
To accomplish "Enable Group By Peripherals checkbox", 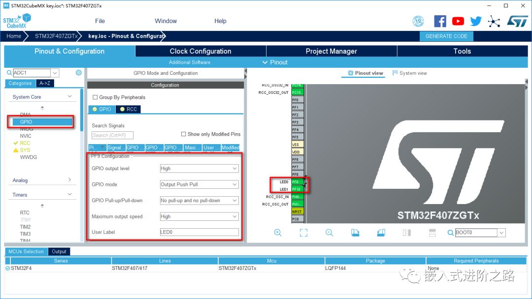I will pos(95,97).
